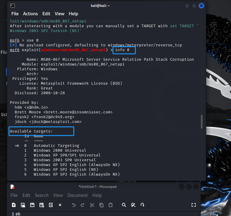Image resolution: width=231 pixels, height=216 pixels.
Task: Click 'Windows 2003 SP0 Universal' target row
Action: coord(65,160)
